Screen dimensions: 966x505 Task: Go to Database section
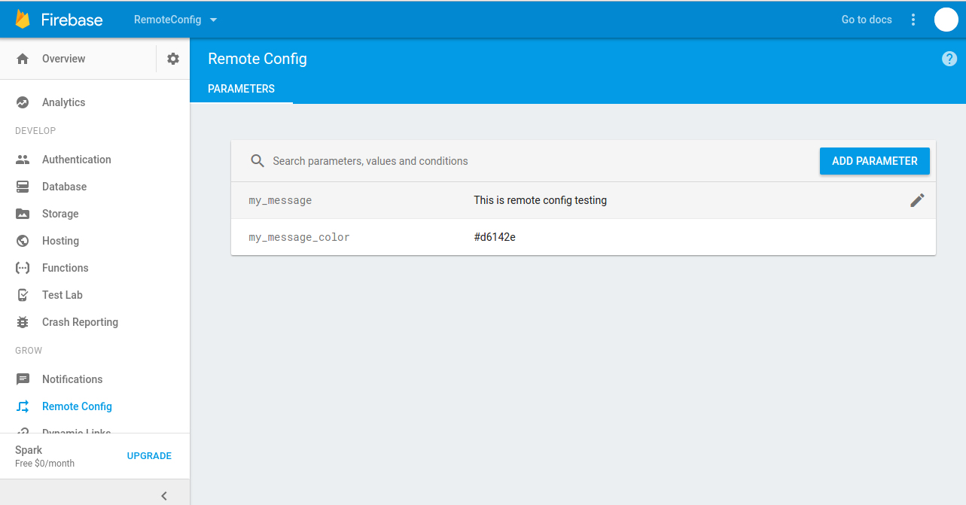pyautogui.click(x=64, y=187)
